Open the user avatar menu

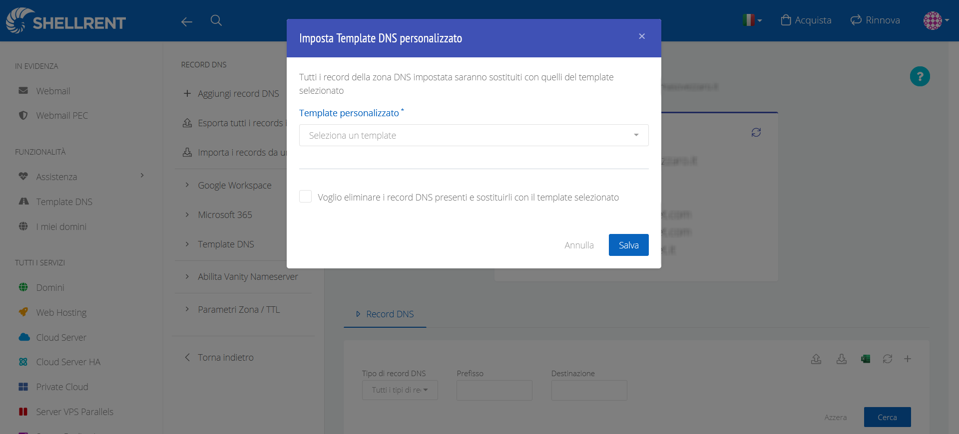point(936,20)
